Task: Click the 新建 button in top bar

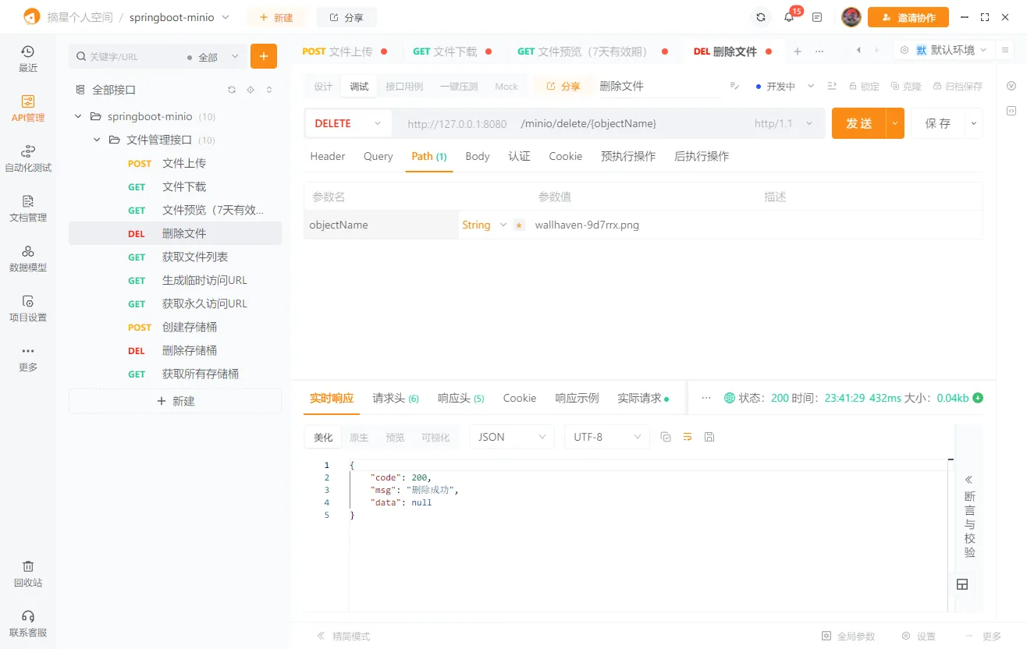Action: (276, 17)
